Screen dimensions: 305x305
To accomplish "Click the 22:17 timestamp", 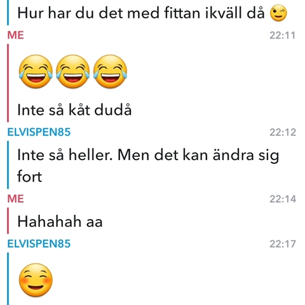I will pyautogui.click(x=283, y=244).
